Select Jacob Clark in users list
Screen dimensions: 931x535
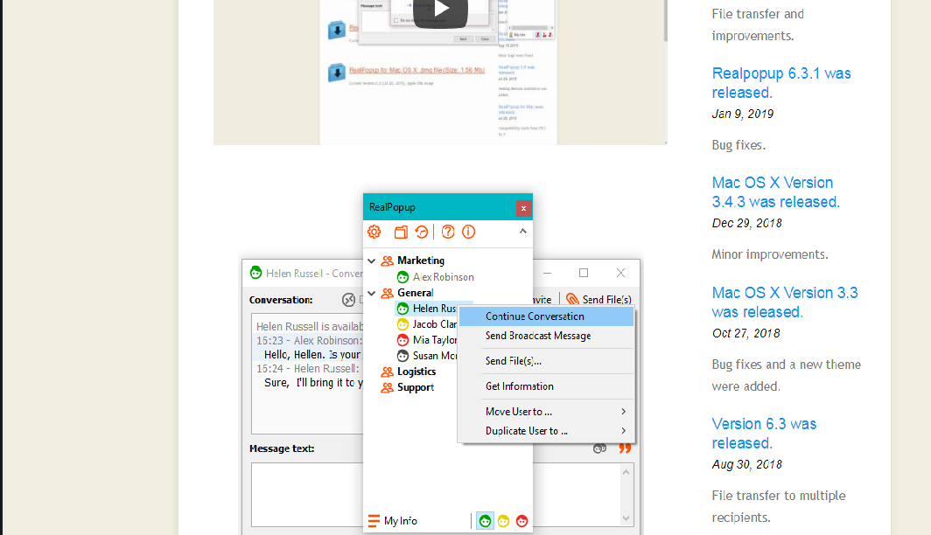(434, 324)
